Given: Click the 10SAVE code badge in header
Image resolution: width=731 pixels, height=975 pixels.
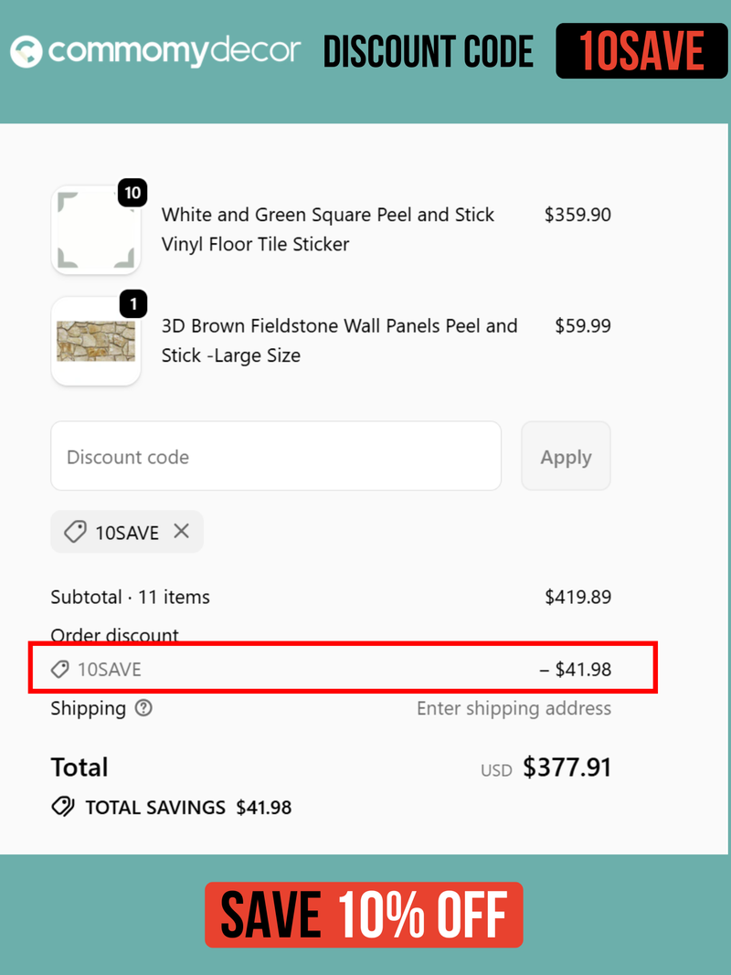Looking at the screenshot, I should tap(641, 51).
